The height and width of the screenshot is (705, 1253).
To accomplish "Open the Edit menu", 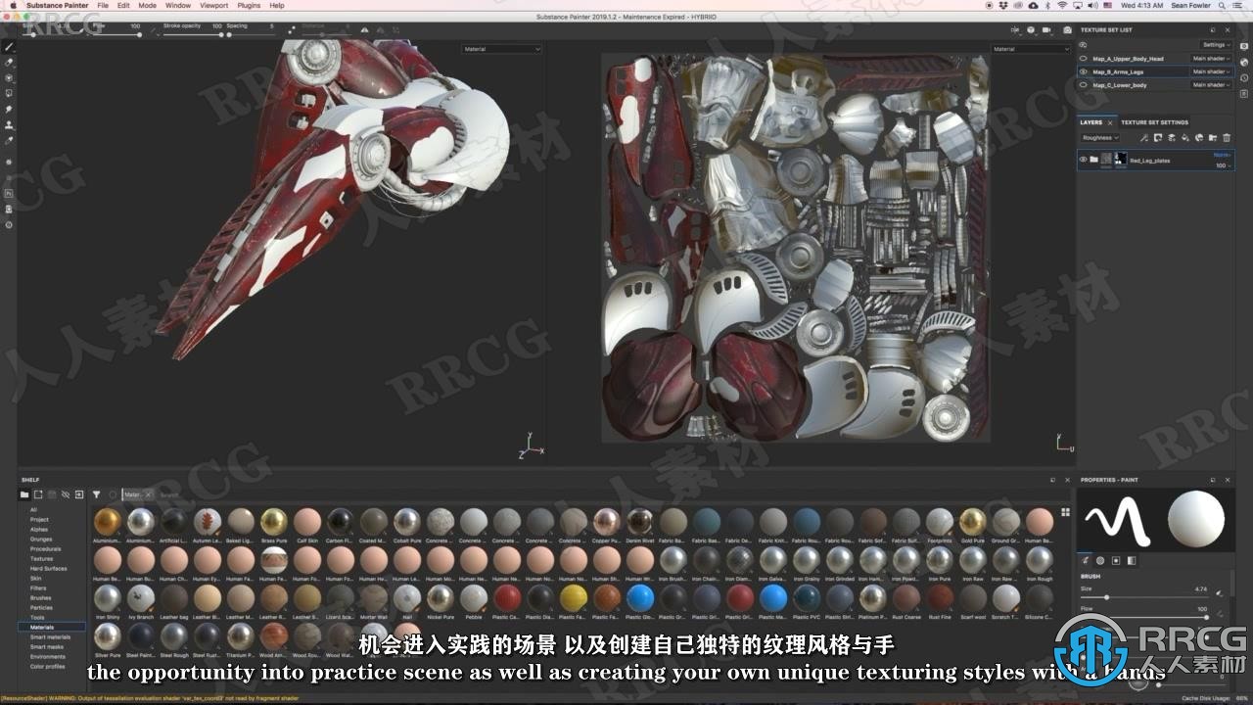I will pyautogui.click(x=123, y=5).
